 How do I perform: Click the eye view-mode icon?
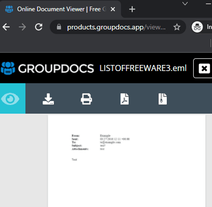10,99
